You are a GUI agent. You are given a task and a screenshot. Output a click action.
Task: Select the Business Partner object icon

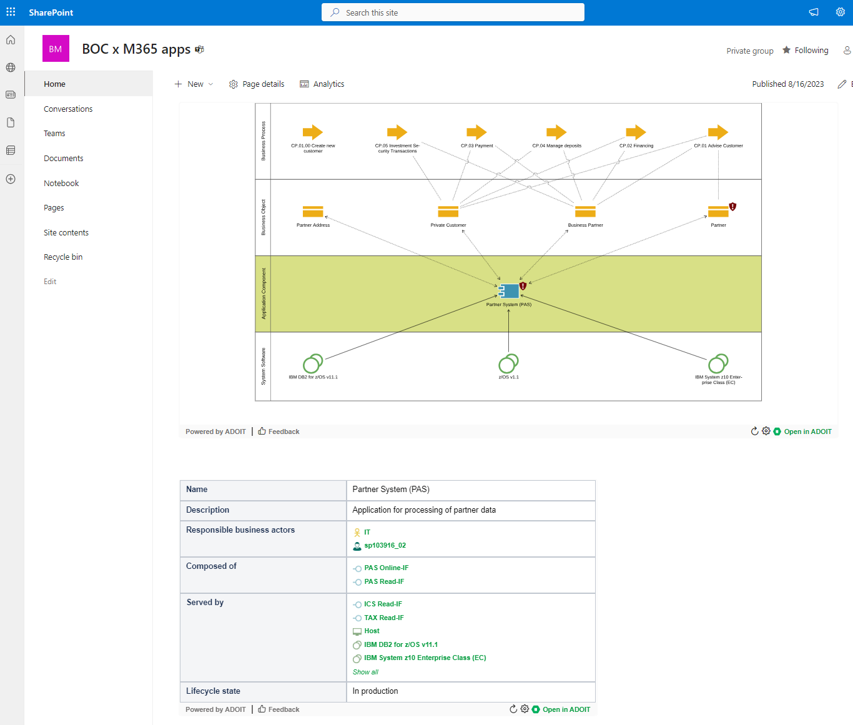pyautogui.click(x=585, y=211)
